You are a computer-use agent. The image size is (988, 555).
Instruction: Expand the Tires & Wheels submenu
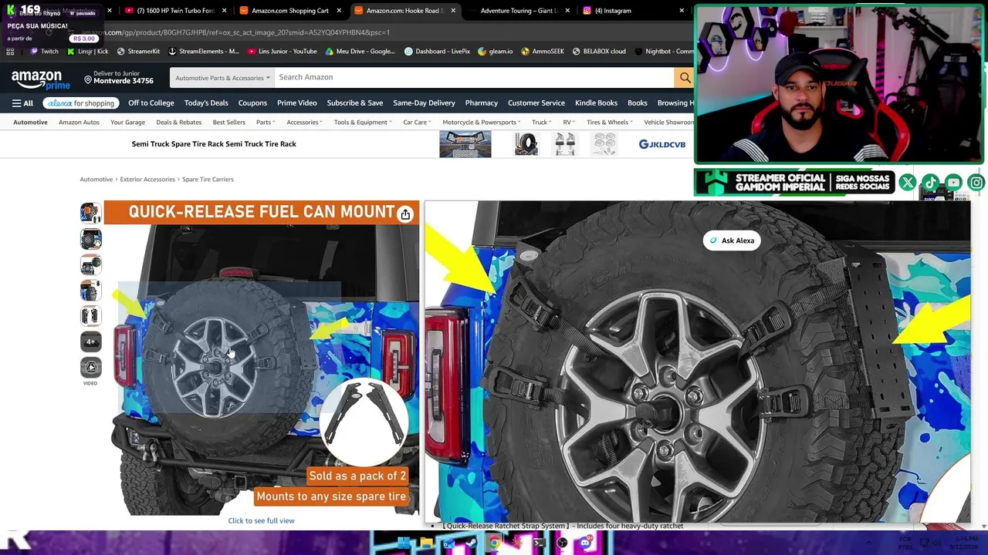(610, 123)
